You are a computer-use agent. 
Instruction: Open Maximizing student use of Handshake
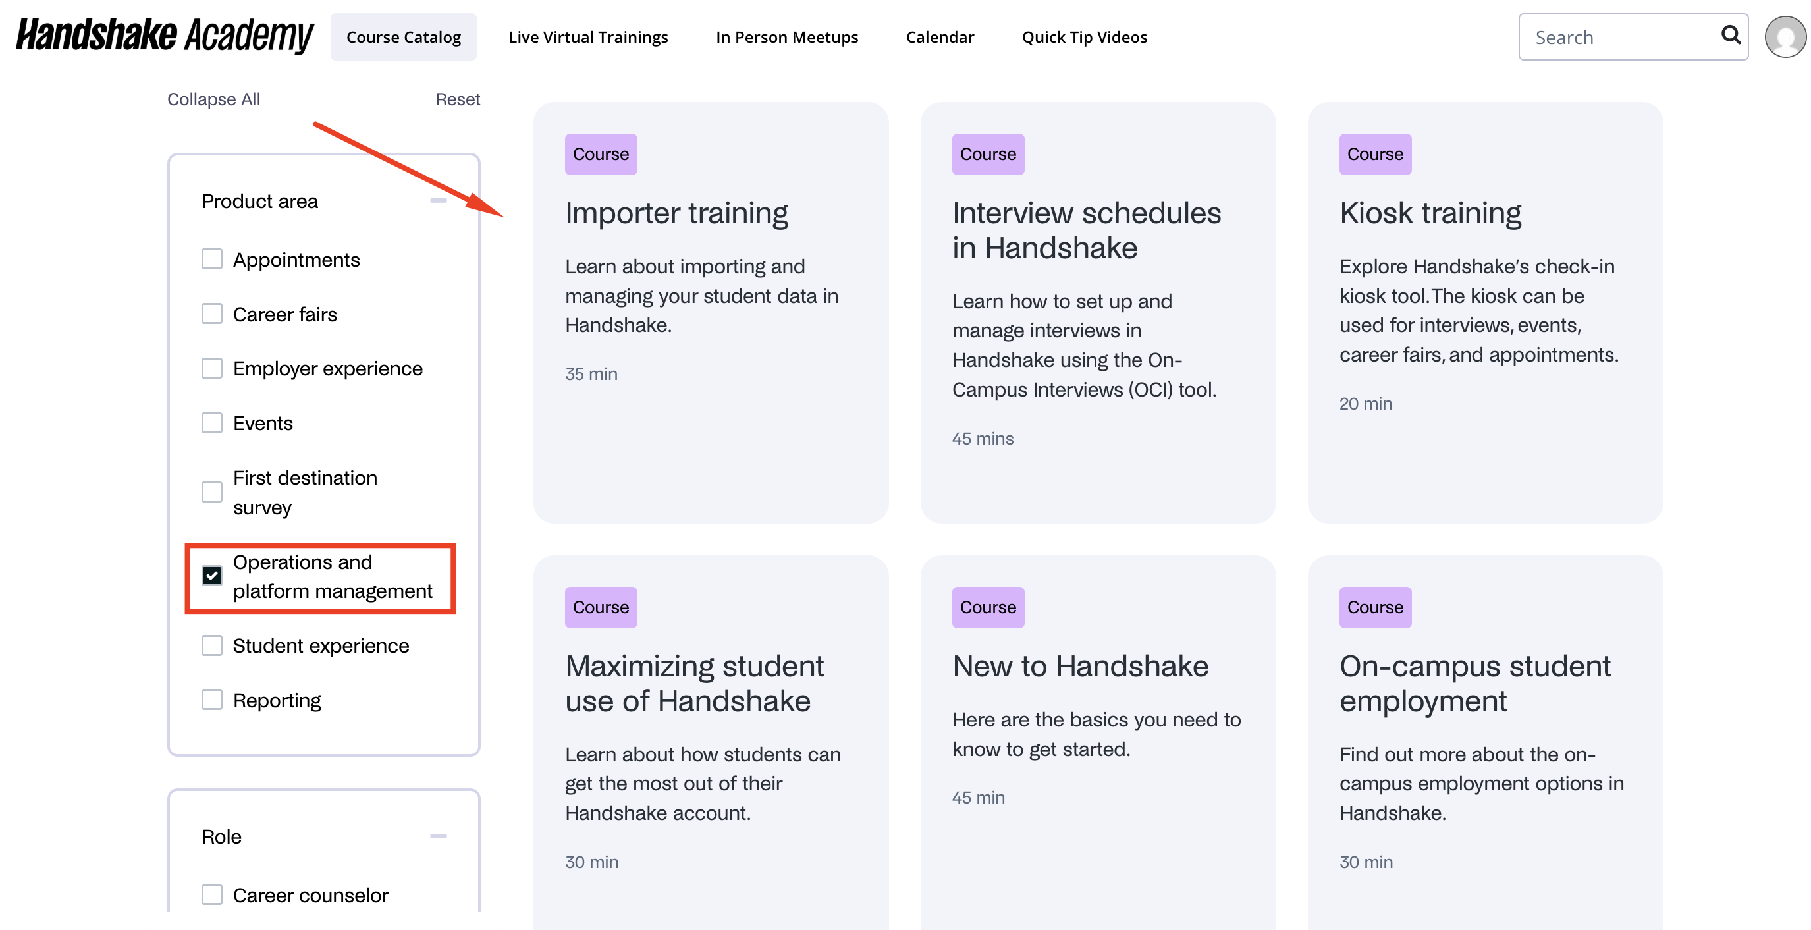pyautogui.click(x=695, y=683)
